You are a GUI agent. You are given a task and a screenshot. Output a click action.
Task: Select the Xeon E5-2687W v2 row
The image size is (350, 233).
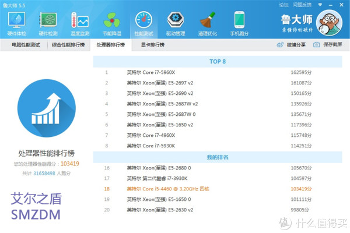(218, 104)
